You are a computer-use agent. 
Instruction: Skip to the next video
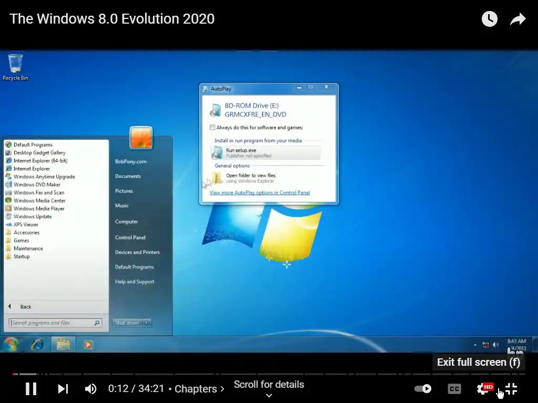tap(63, 389)
